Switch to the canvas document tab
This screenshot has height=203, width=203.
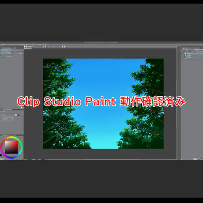[x=27, y=49]
